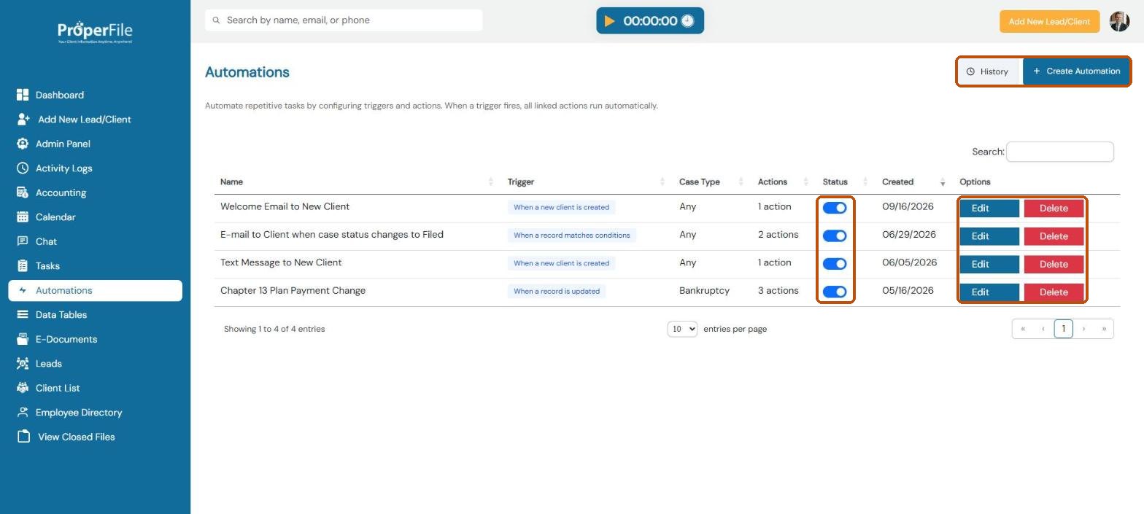Click the timer clock icon
The height and width of the screenshot is (514, 1144).
tap(687, 21)
